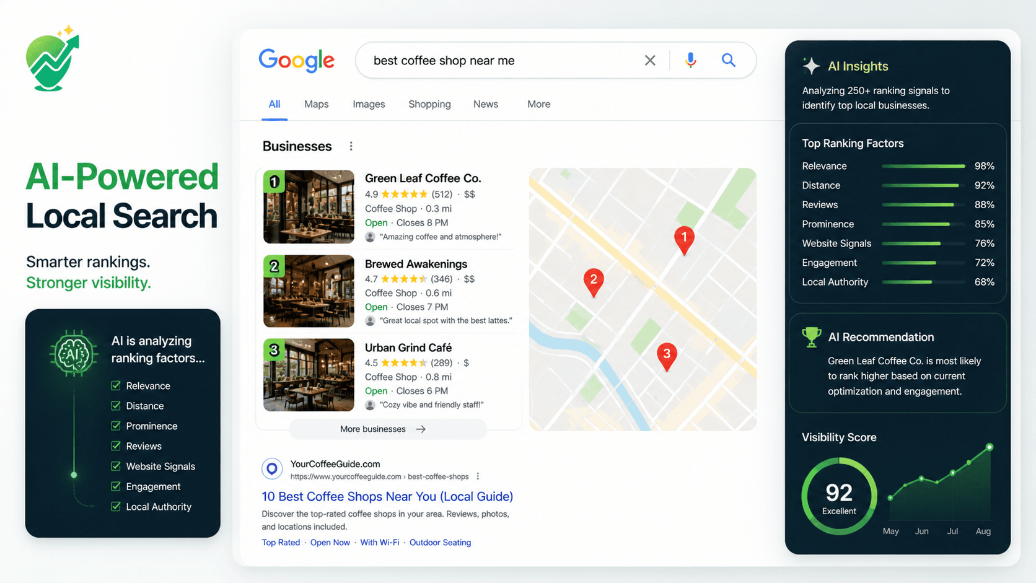
Task: Open Urban Grind Café listing
Action: pos(408,348)
